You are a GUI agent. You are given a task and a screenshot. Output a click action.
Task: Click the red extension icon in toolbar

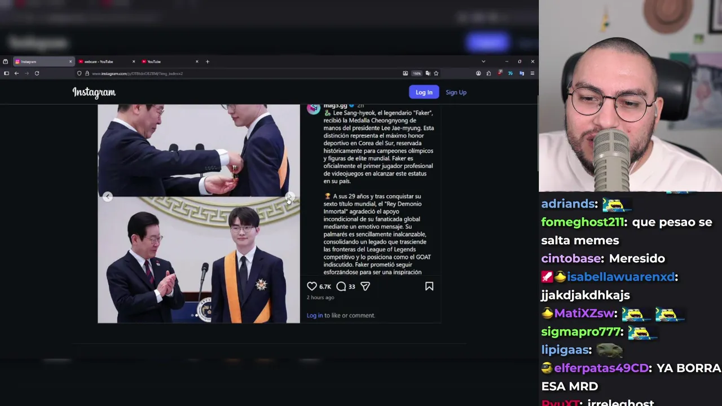pos(500,73)
